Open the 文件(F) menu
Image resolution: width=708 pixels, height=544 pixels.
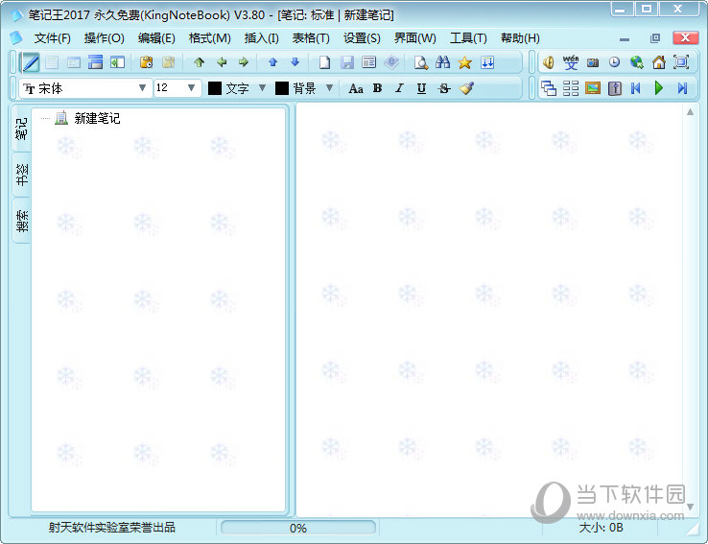pos(53,38)
